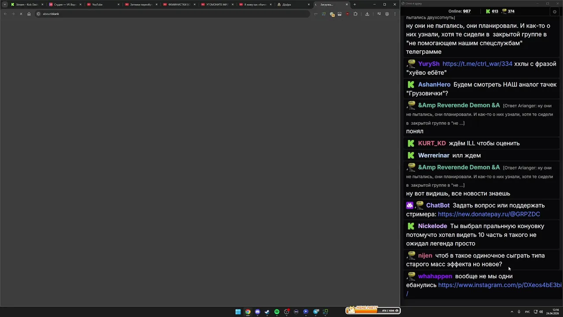Switch to the УГОМОНИТЕ МИ tab

(217, 4)
